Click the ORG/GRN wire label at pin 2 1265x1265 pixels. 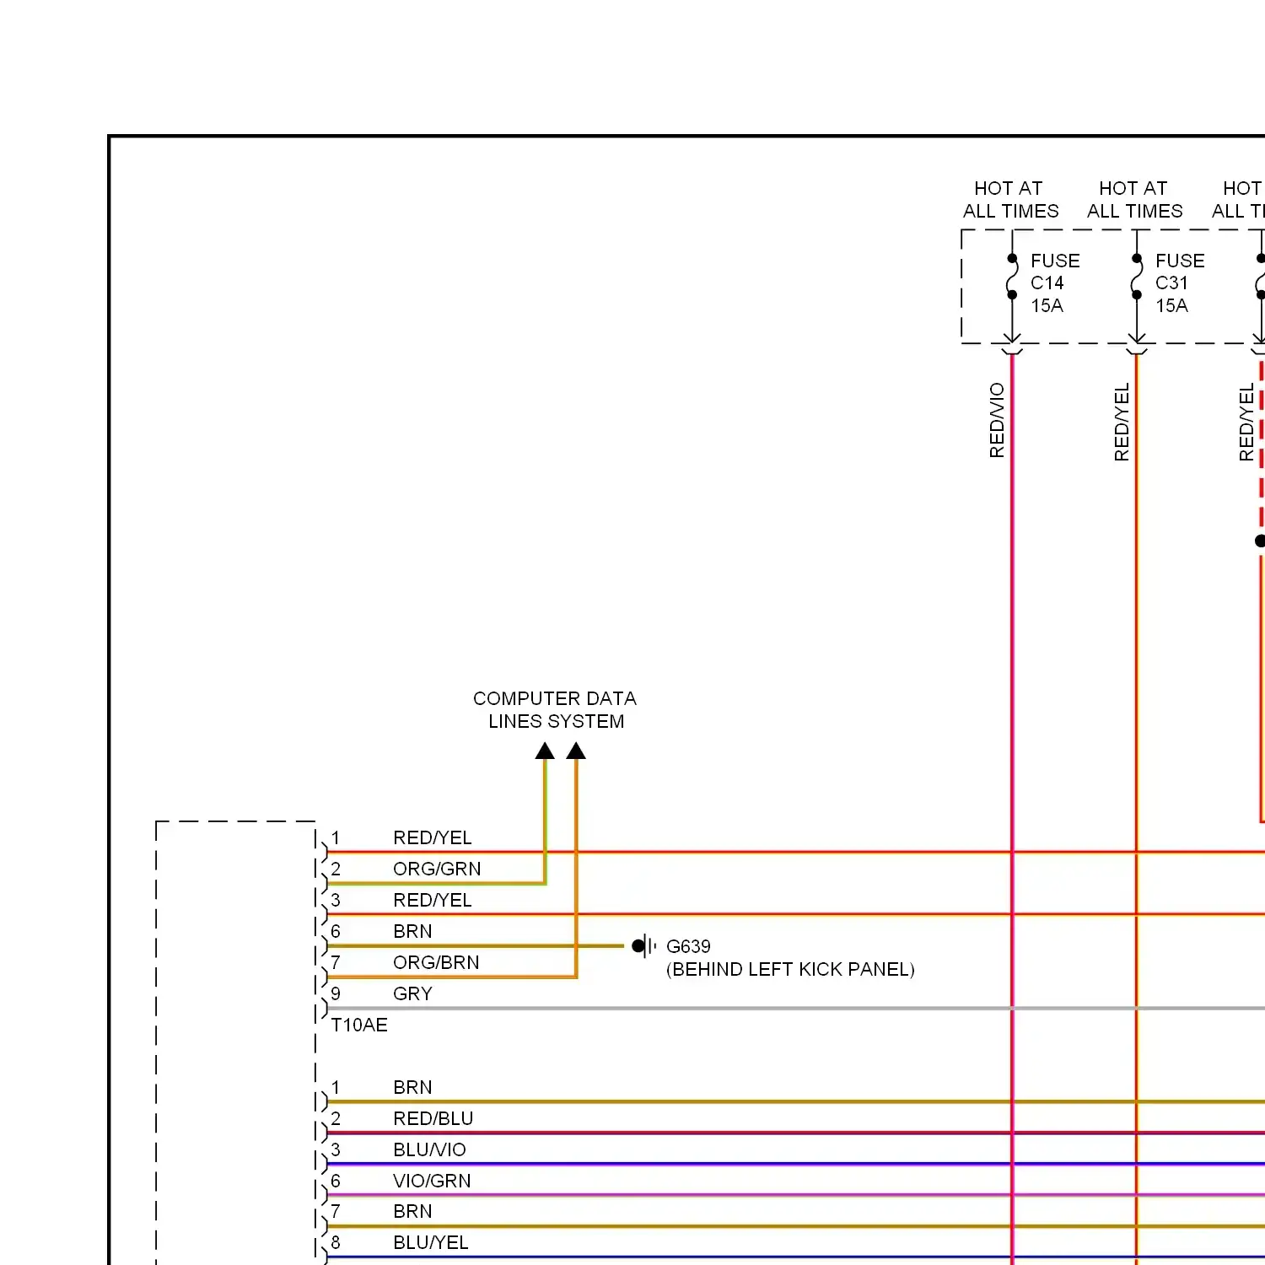437,869
